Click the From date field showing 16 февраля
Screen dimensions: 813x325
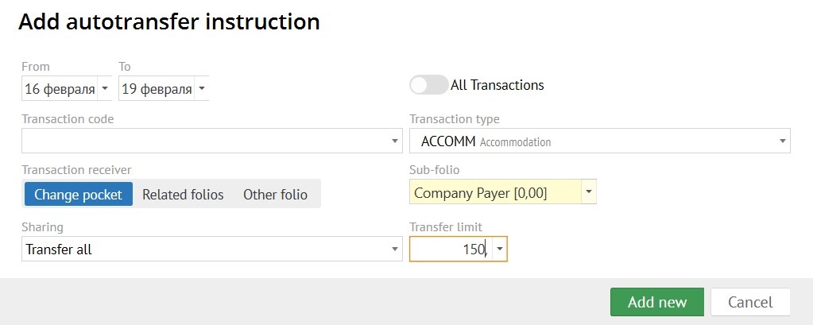[60, 89]
